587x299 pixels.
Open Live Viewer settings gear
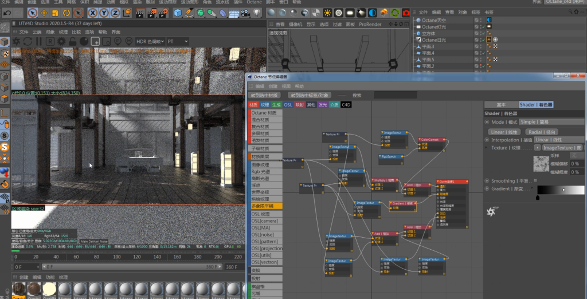pos(62,41)
